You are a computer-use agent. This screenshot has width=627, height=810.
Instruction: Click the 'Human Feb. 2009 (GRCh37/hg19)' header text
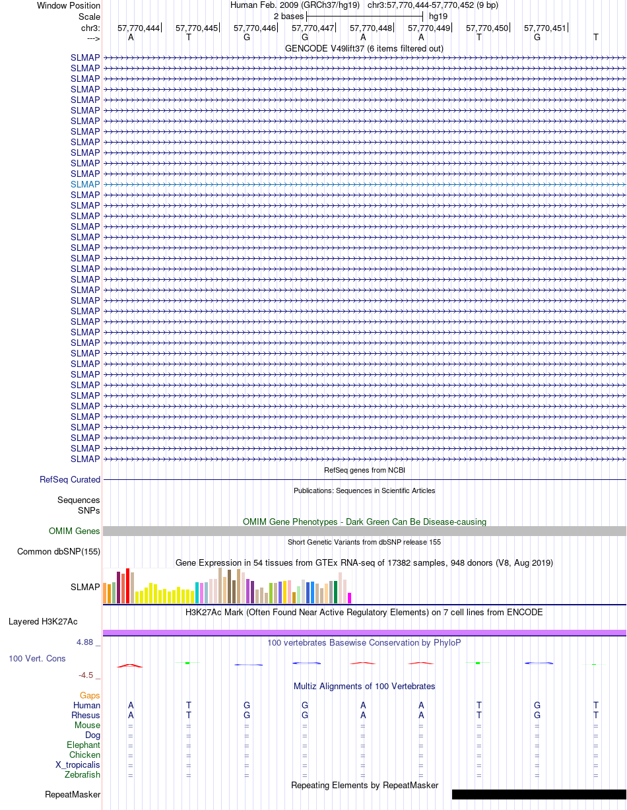[x=295, y=5]
